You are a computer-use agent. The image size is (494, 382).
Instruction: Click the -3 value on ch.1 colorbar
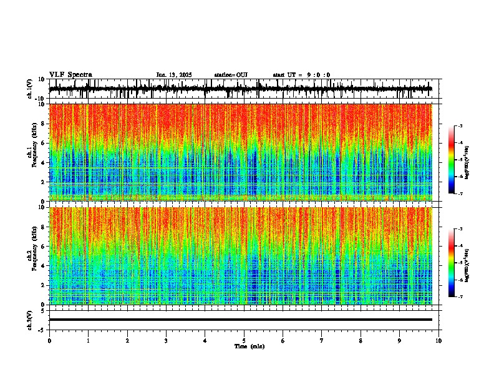point(460,126)
